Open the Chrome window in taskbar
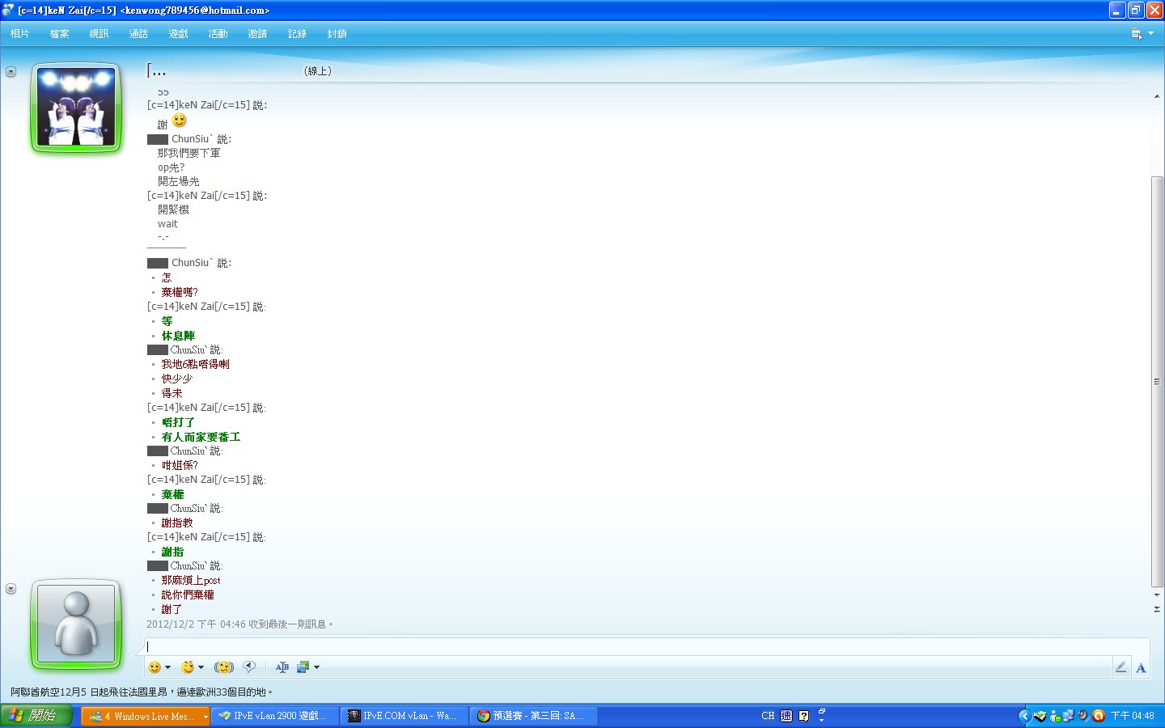 pyautogui.click(x=532, y=716)
